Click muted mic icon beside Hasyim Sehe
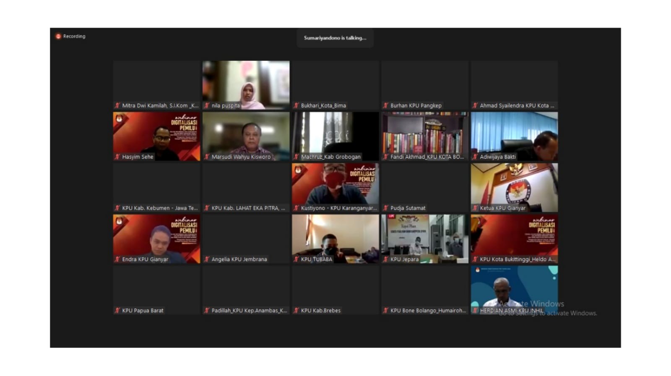 [117, 157]
